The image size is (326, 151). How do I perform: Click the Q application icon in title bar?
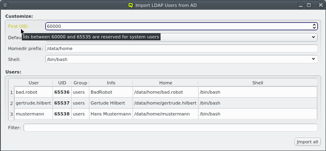pyautogui.click(x=131, y=5)
